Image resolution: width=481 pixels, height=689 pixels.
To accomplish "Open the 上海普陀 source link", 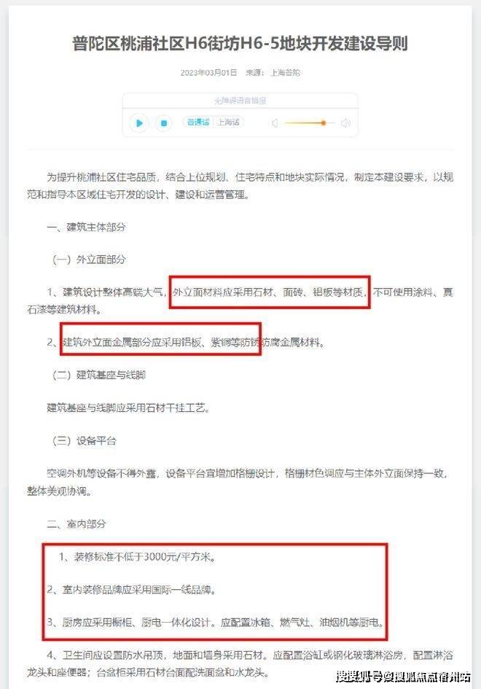I will (286, 72).
